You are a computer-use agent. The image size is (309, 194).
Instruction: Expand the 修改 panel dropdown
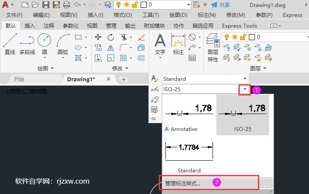click(x=120, y=68)
